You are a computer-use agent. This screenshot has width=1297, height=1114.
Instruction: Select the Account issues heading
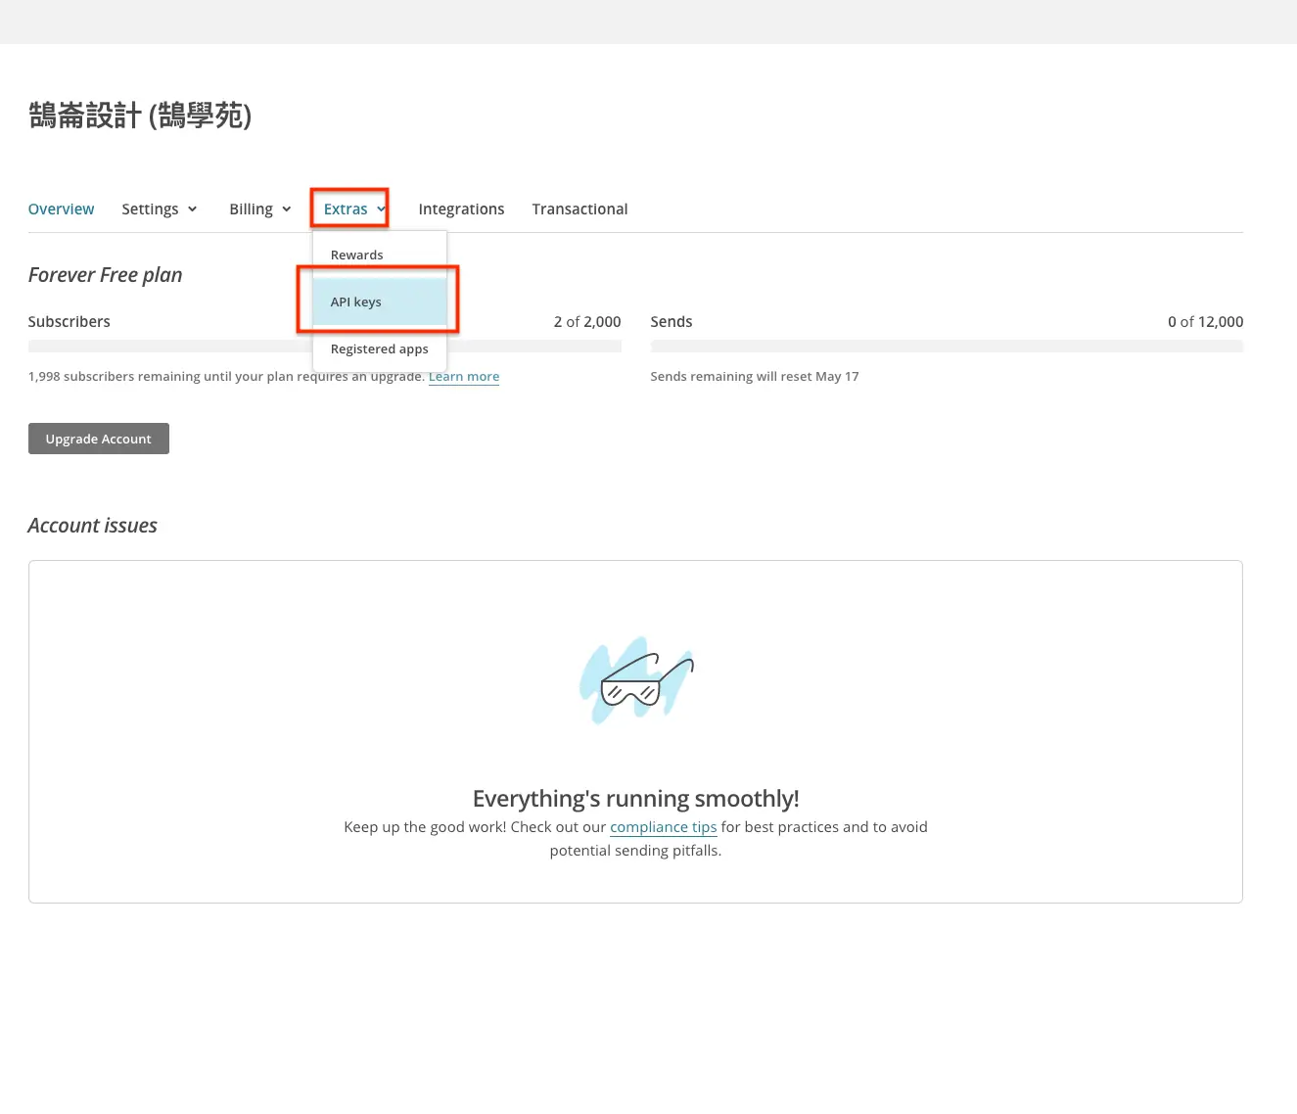93,526
